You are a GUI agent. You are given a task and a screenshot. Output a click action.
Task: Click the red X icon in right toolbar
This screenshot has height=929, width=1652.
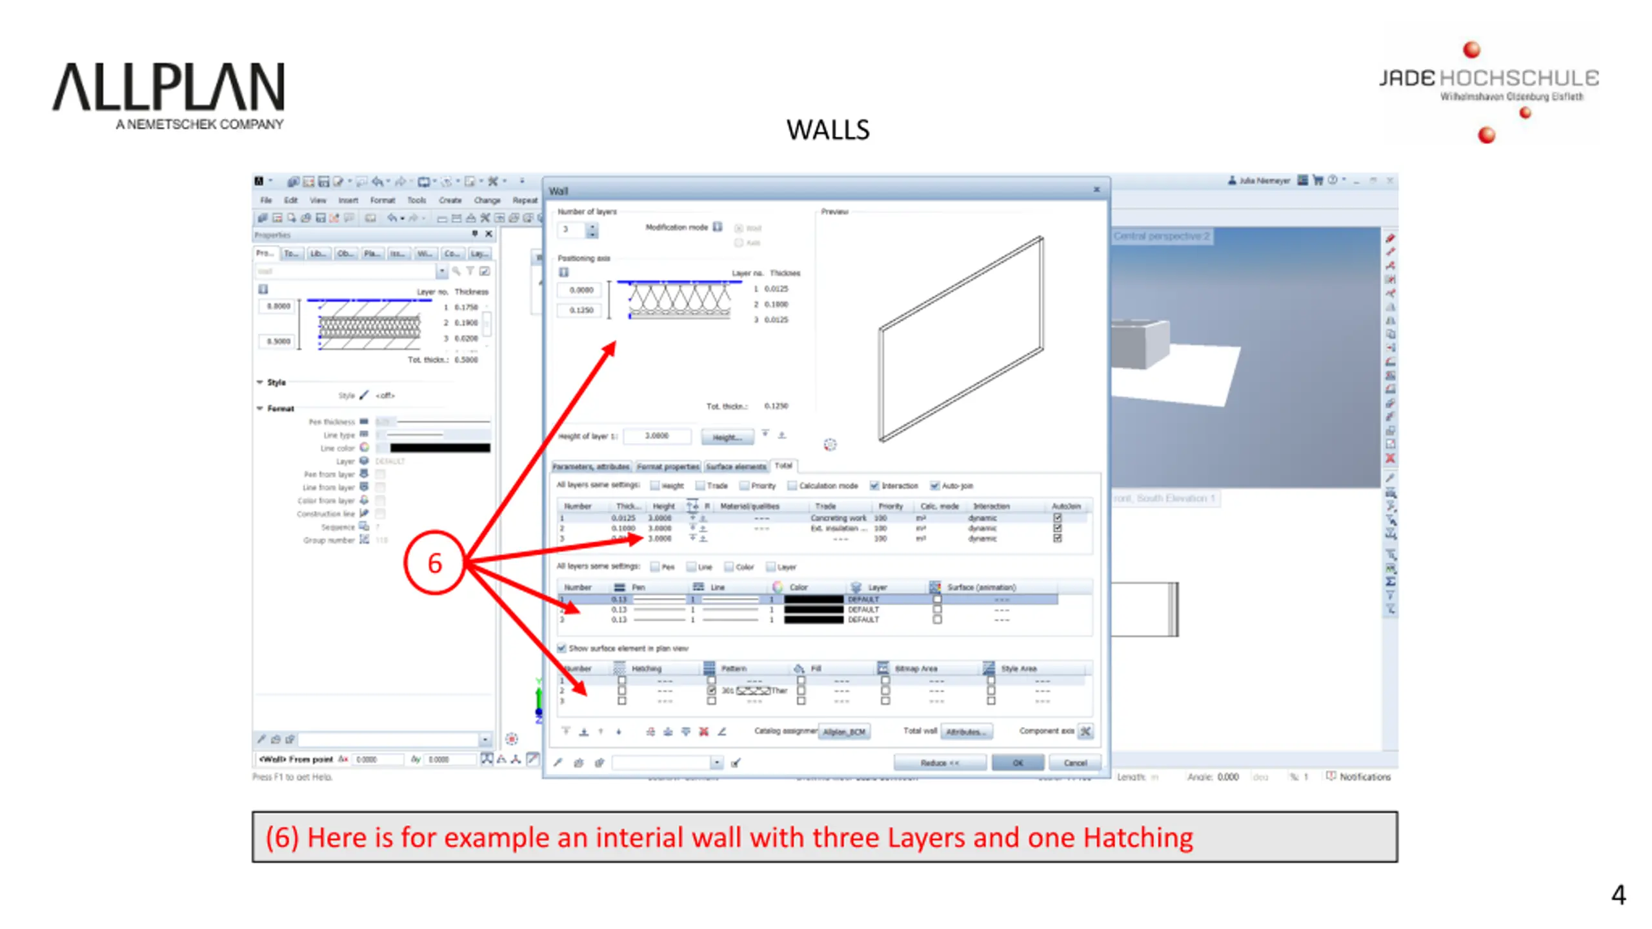point(1390,458)
